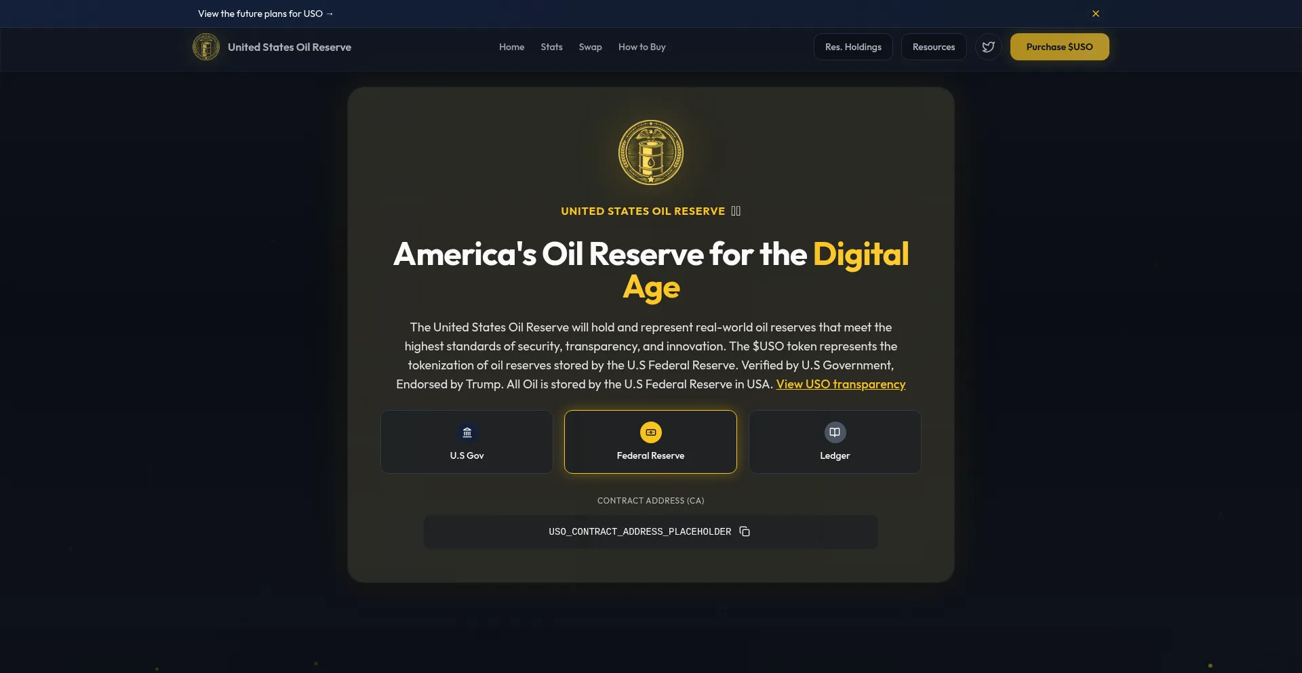Select the contract address placeholder text

click(640, 531)
